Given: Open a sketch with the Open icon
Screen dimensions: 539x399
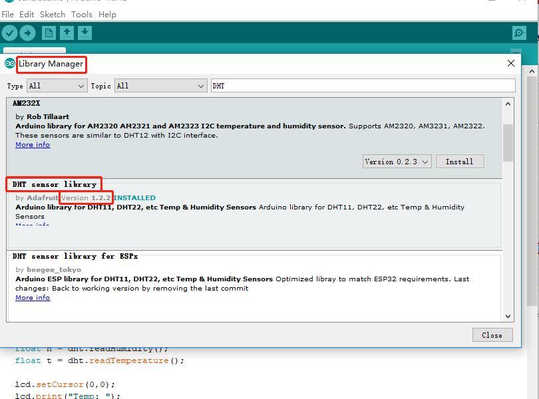Looking at the screenshot, I should tap(67, 33).
